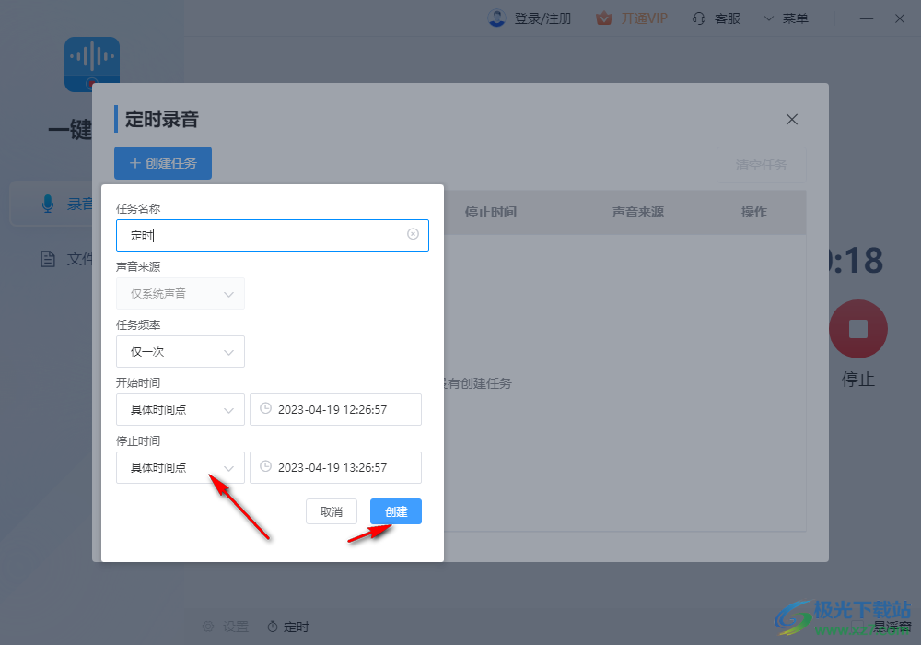
Task: Select the 录音 microphone icon in sidebar
Action: pyautogui.click(x=48, y=204)
